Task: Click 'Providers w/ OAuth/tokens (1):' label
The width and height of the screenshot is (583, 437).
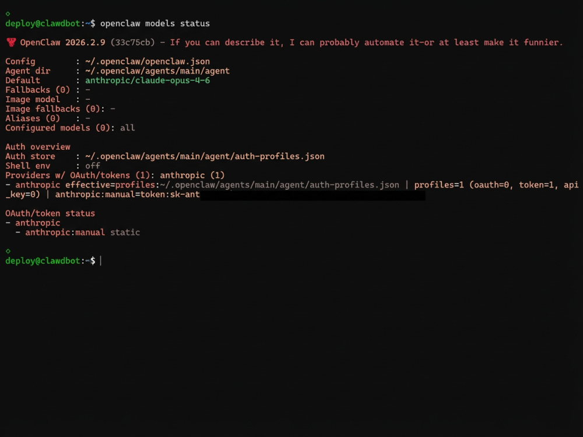Action: click(80, 175)
